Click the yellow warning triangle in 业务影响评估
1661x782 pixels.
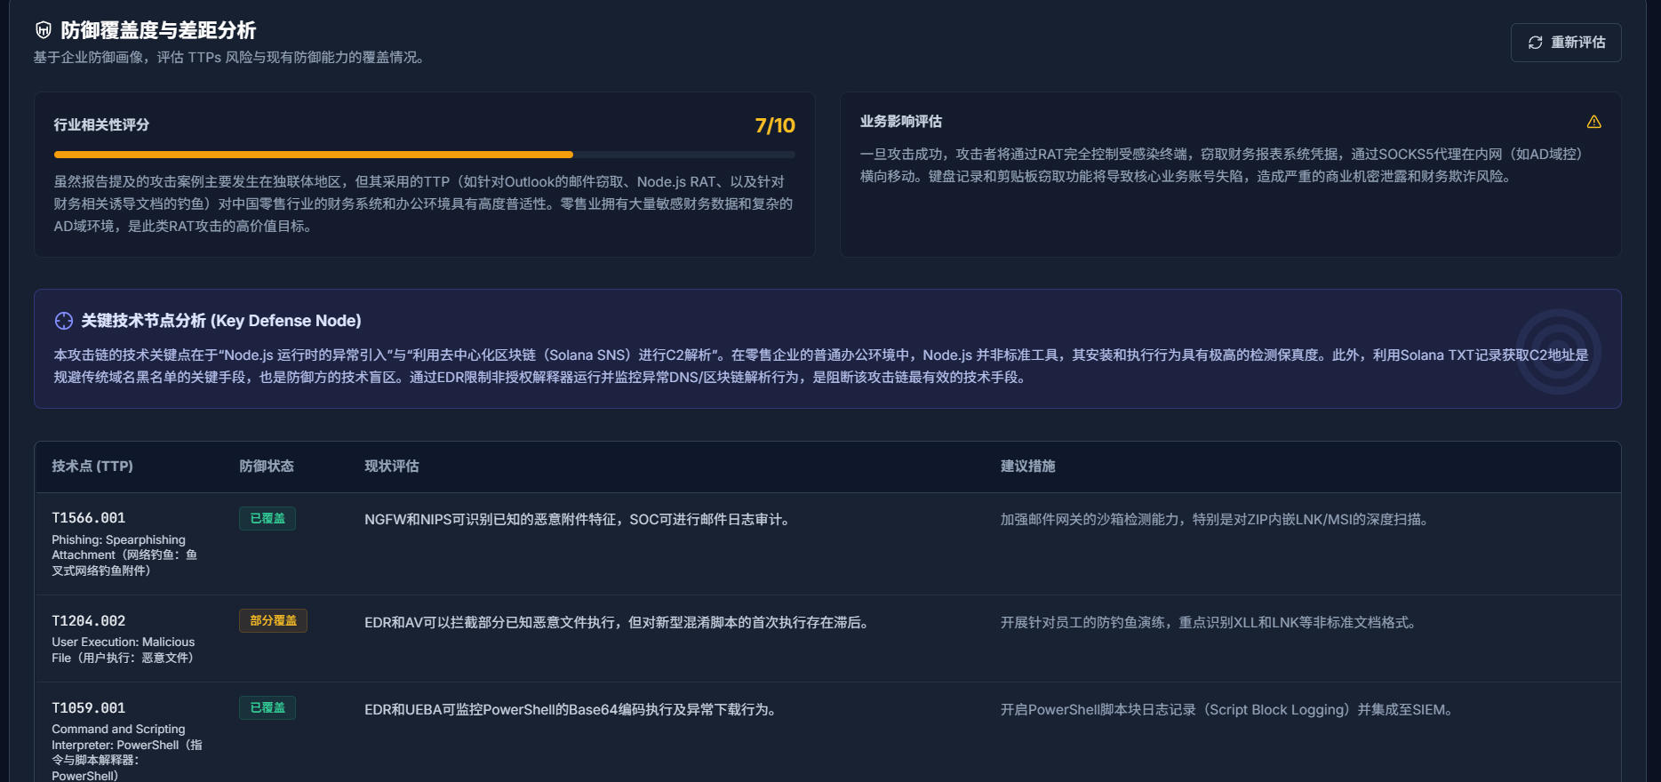tap(1593, 122)
